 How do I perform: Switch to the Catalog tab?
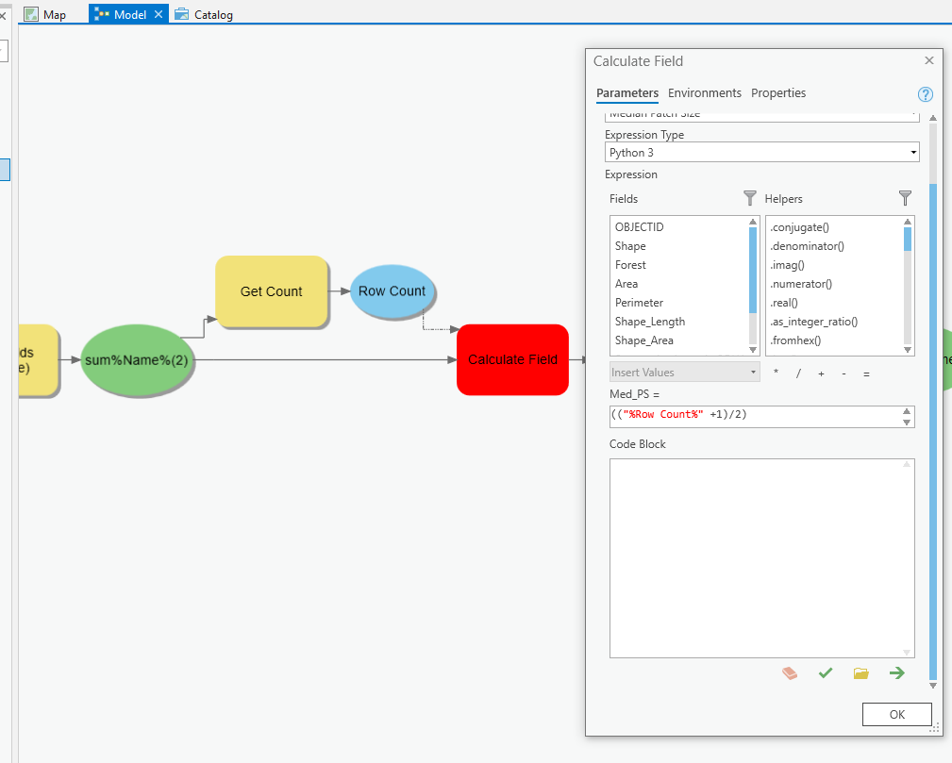[x=204, y=14]
